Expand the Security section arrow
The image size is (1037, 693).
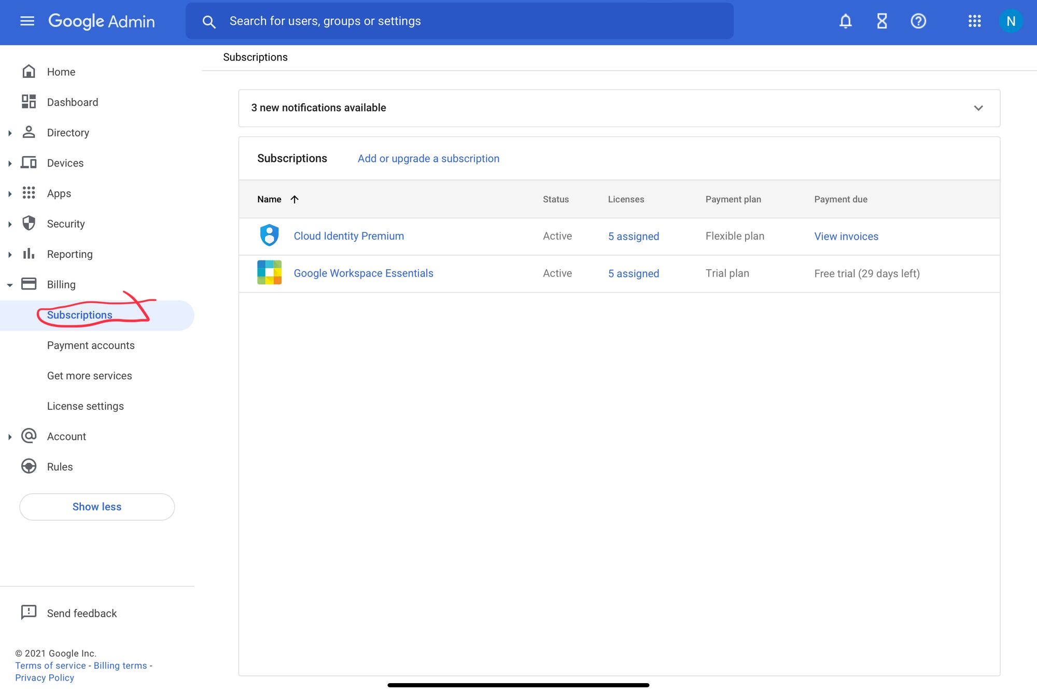click(10, 224)
